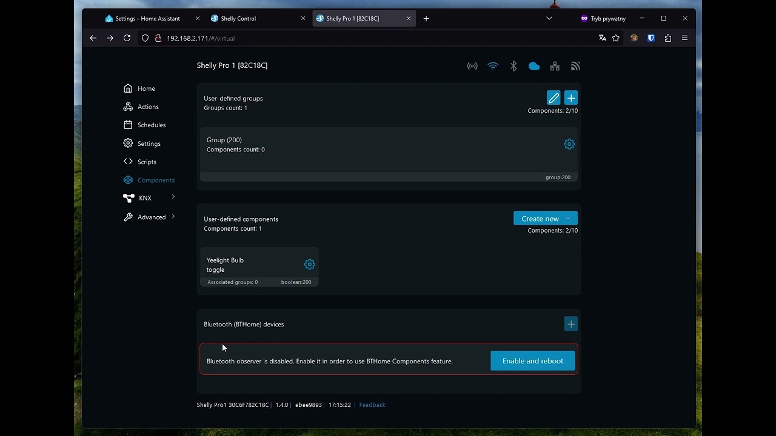
Task: Click the Yeelight Bulb component name
Action: (x=225, y=260)
